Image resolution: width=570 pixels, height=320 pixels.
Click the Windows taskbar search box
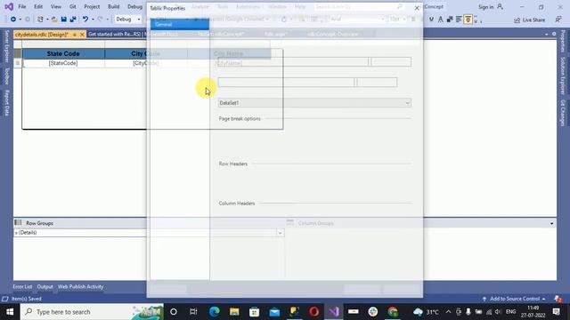(92, 312)
